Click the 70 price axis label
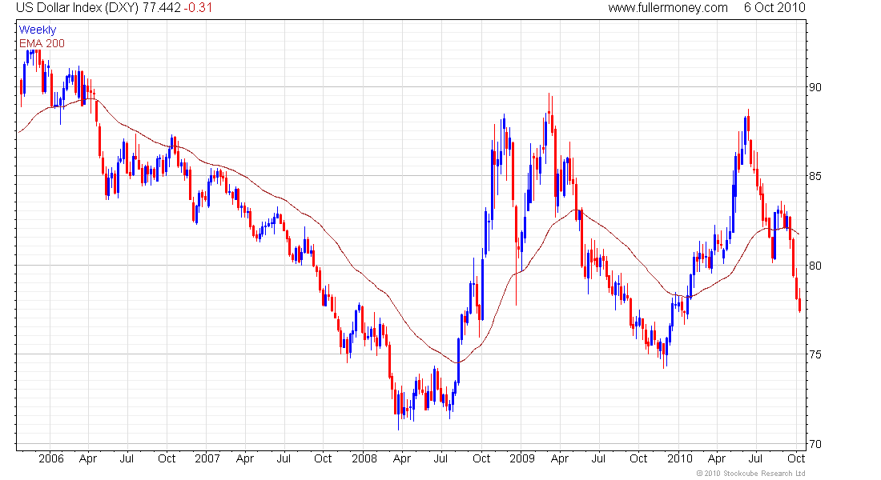 point(815,443)
